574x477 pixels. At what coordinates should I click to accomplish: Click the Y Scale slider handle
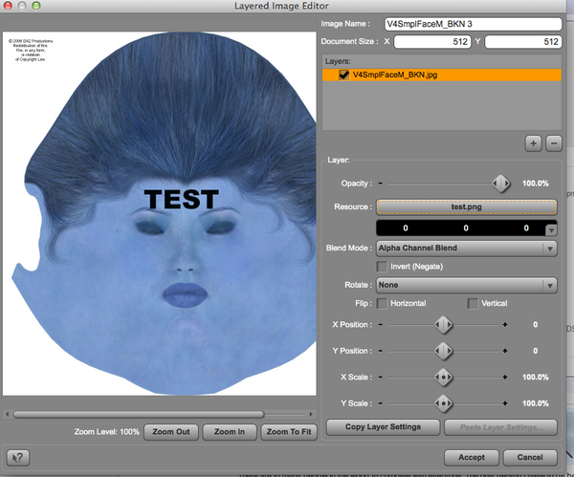pos(443,403)
